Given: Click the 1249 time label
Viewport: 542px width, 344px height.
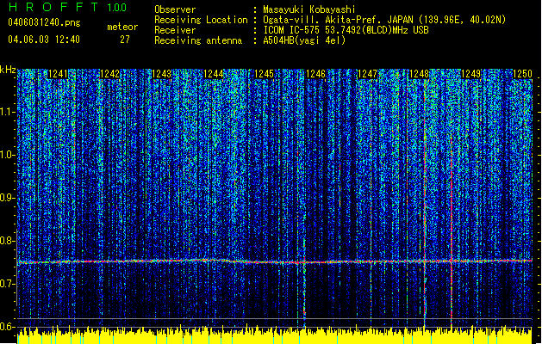Looking at the screenshot, I should click(x=471, y=75).
